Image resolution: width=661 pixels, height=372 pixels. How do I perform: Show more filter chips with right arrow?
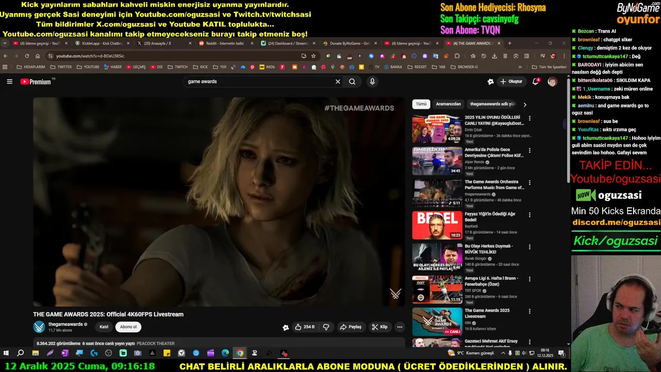(525, 104)
